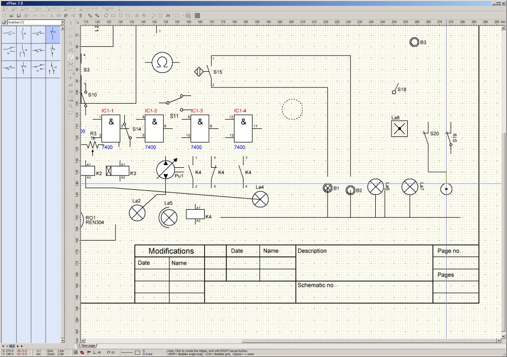Toggle the grid icon in status bar
Image resolution: width=507 pixels, height=357 pixels.
point(75,352)
